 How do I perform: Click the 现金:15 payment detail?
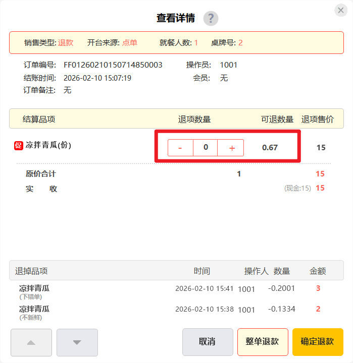point(297,189)
